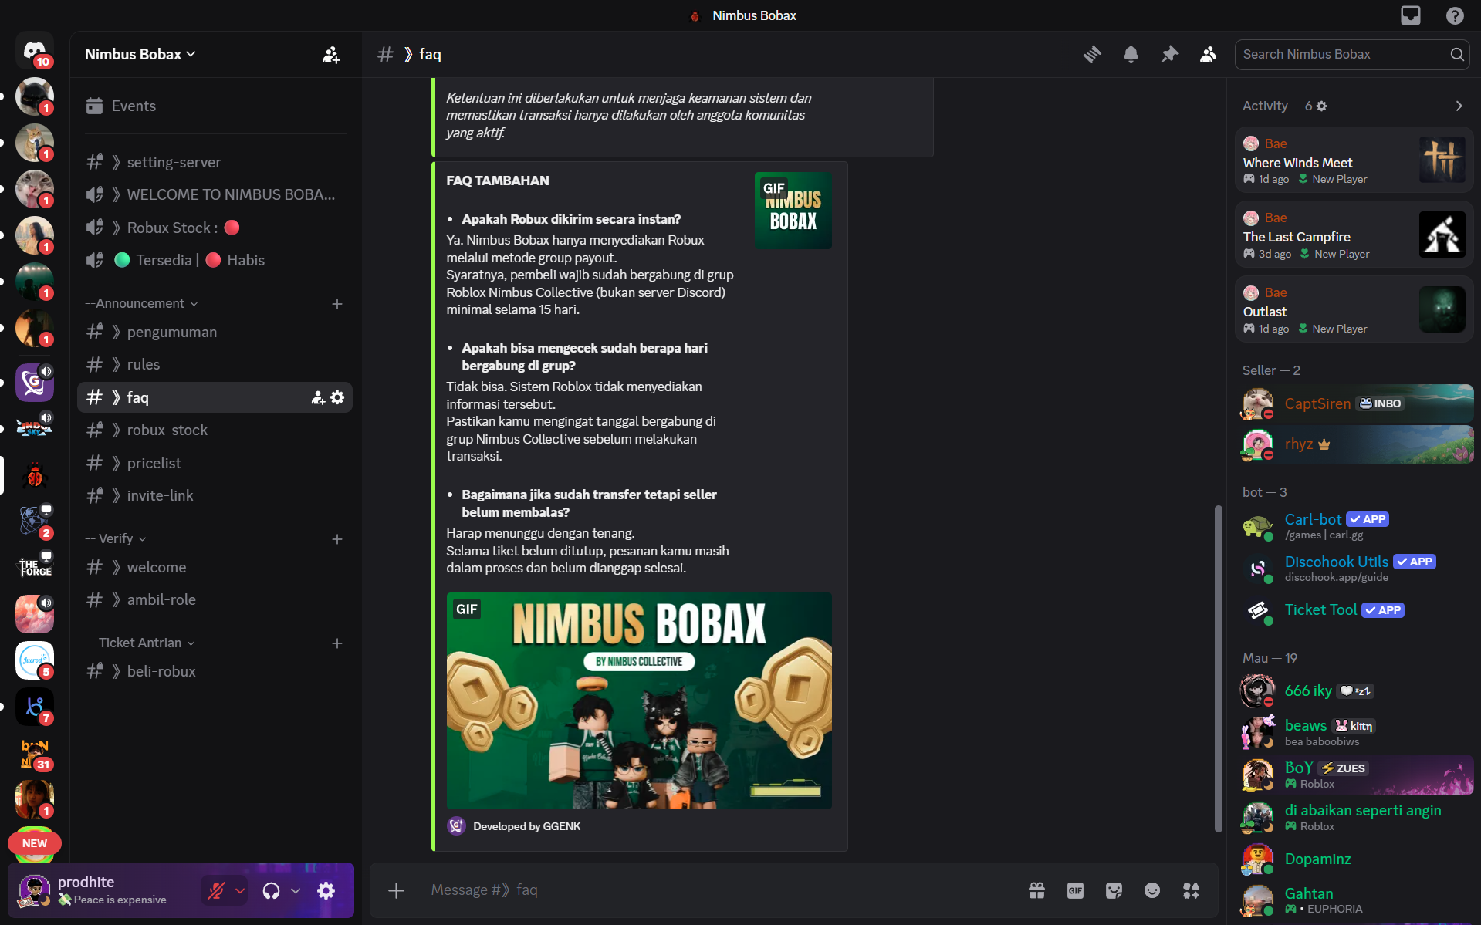This screenshot has height=925, width=1481.
Task: Open GIF picker in message bar
Action: (1075, 890)
